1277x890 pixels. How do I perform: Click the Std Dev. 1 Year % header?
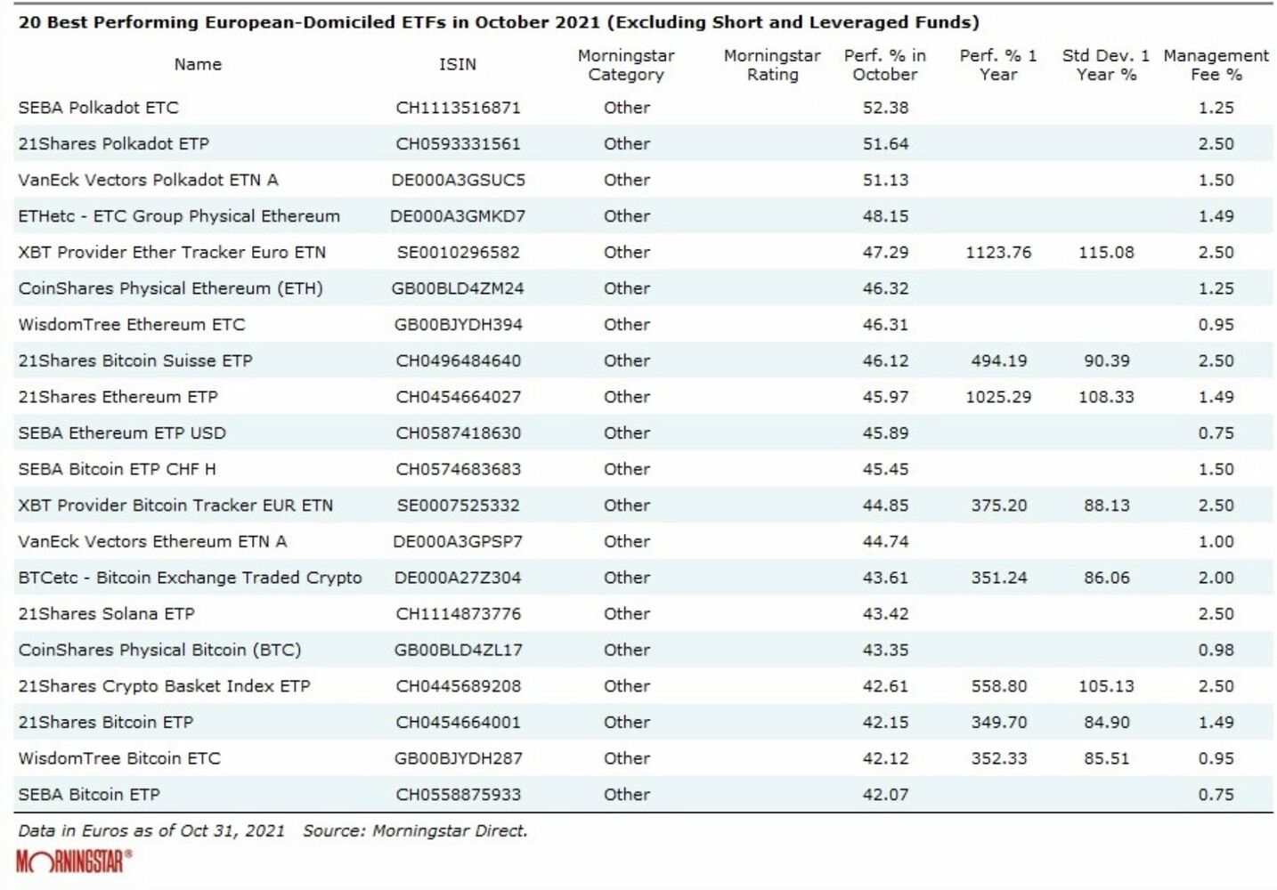click(1106, 65)
